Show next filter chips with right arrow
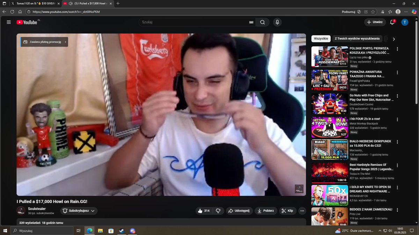The image size is (419, 235). click(394, 39)
